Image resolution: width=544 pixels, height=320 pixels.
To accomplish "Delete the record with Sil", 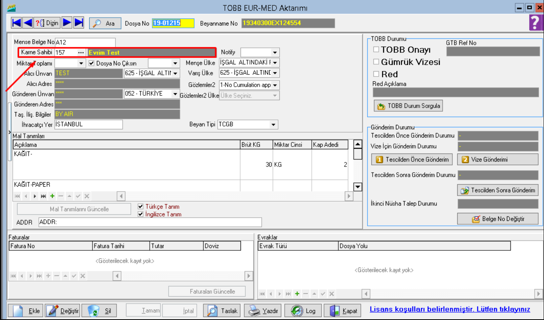I will [99, 311].
